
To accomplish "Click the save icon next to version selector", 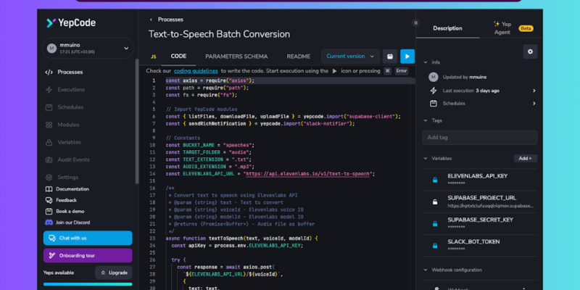I will pos(389,56).
